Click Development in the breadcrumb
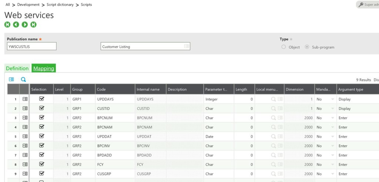 28,5
